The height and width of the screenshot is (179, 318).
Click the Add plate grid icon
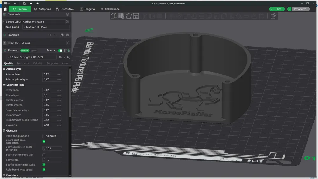click(x=121, y=16)
